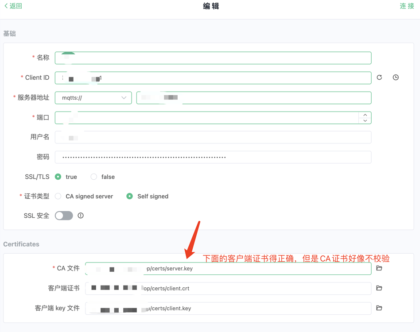420x332 pixels.
Task: Select the true option for SSL/TLS
Action: [58, 177]
